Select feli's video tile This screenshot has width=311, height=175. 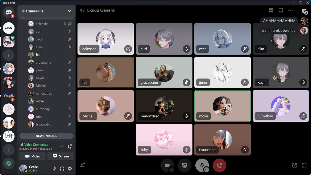[x=106, y=72]
